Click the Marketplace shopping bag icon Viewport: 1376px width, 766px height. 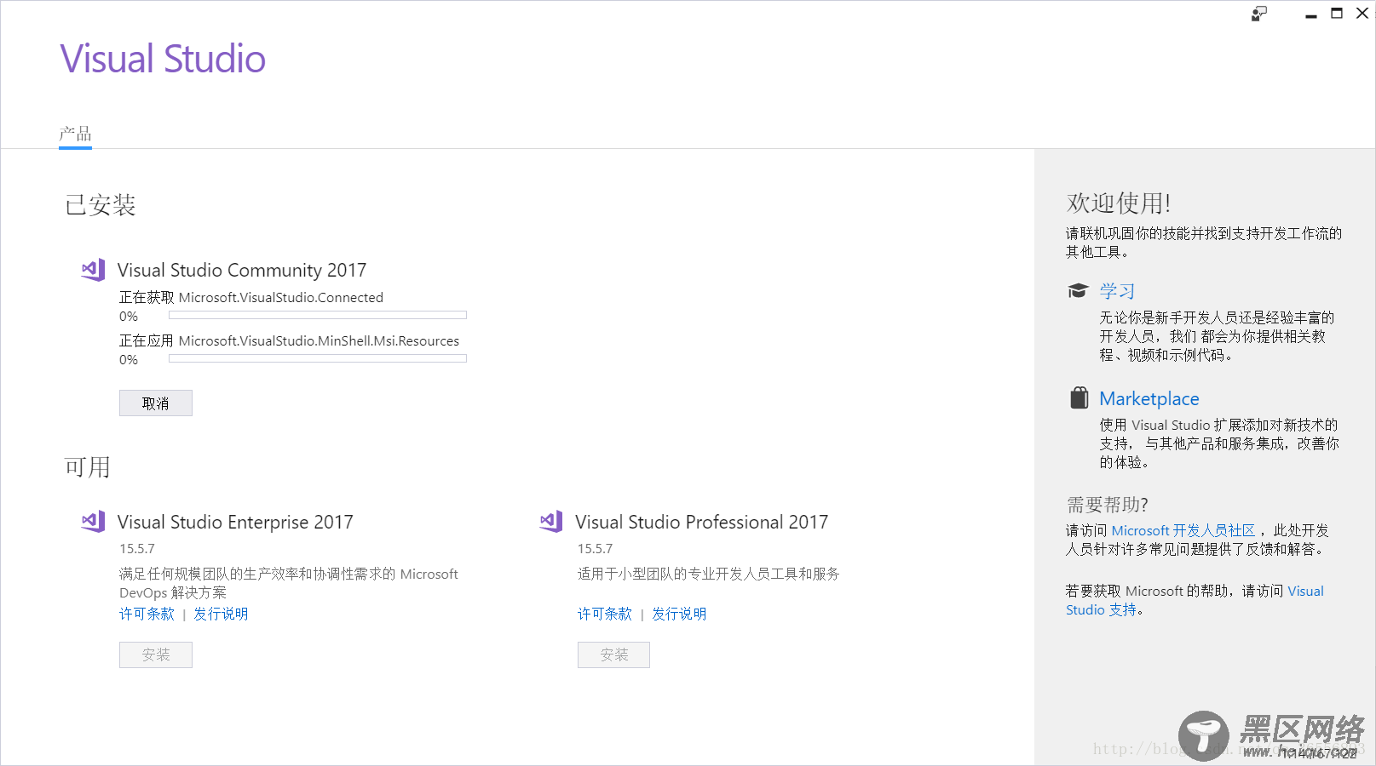(x=1079, y=398)
